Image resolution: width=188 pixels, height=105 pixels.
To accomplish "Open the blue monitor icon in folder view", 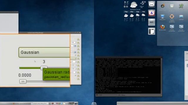I will 162,16.
